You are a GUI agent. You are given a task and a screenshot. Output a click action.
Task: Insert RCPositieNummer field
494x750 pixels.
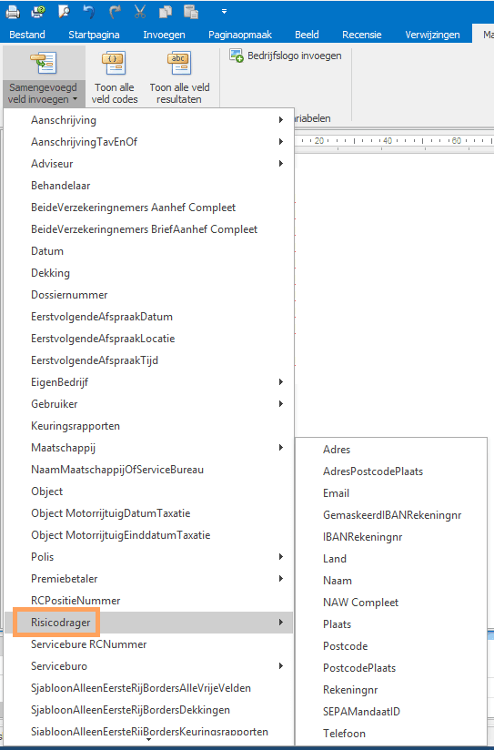coord(148,601)
